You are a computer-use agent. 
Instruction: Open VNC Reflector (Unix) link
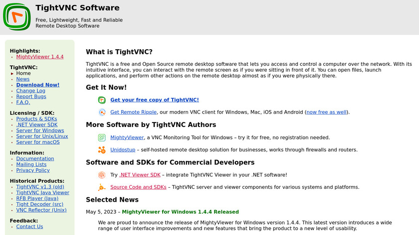pyautogui.click(x=41, y=210)
